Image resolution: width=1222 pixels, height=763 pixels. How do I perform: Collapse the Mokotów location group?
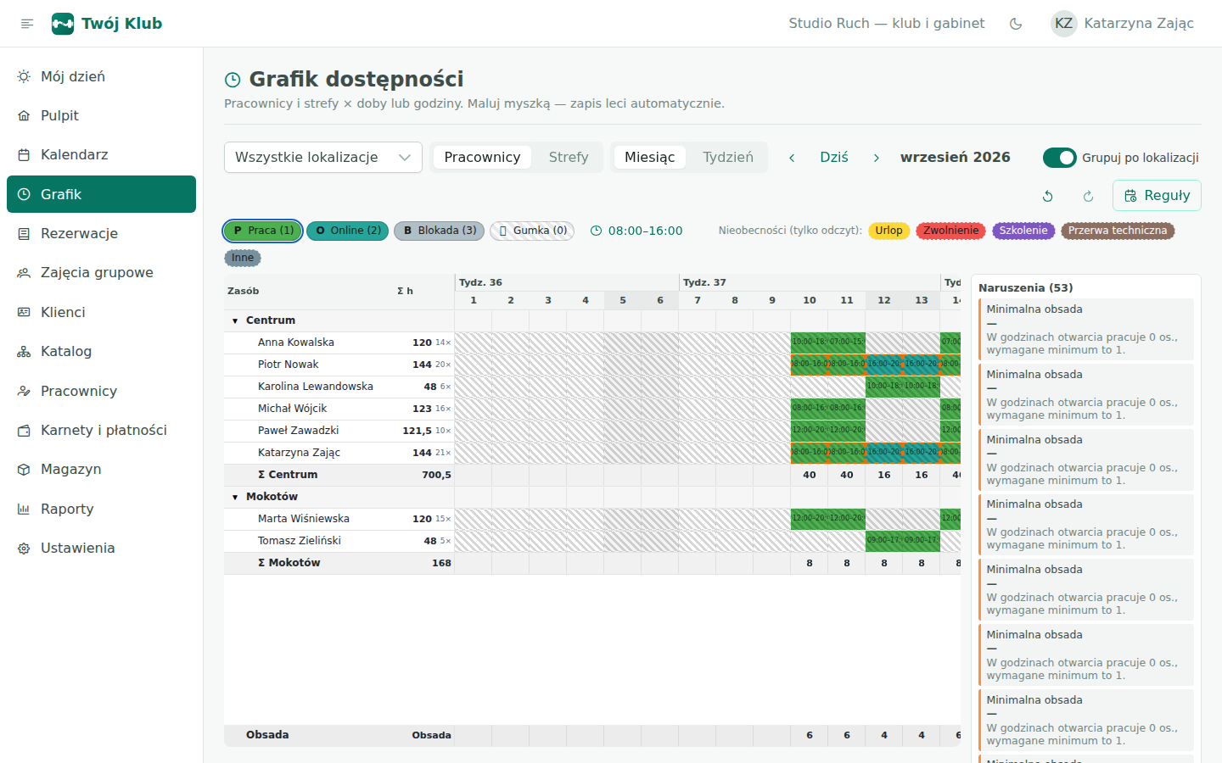click(x=235, y=498)
